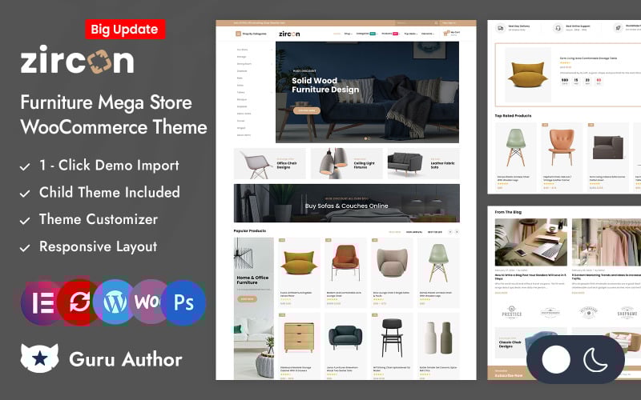Open the yellow cushion deal of day image
Screen dimensions: 641x400
528,74
